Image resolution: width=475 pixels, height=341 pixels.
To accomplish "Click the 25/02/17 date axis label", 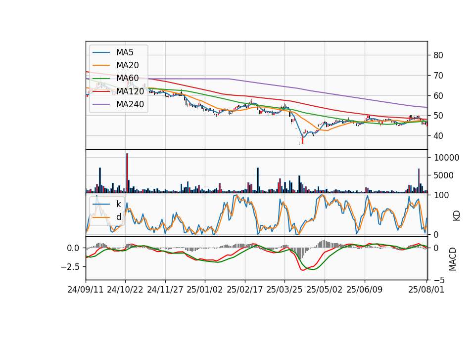I will point(245,290).
